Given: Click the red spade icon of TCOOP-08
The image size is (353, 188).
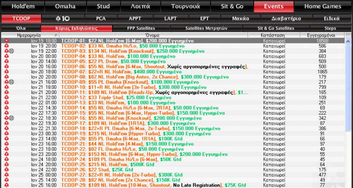Looking at the screenshot, I should tap(7, 77).
